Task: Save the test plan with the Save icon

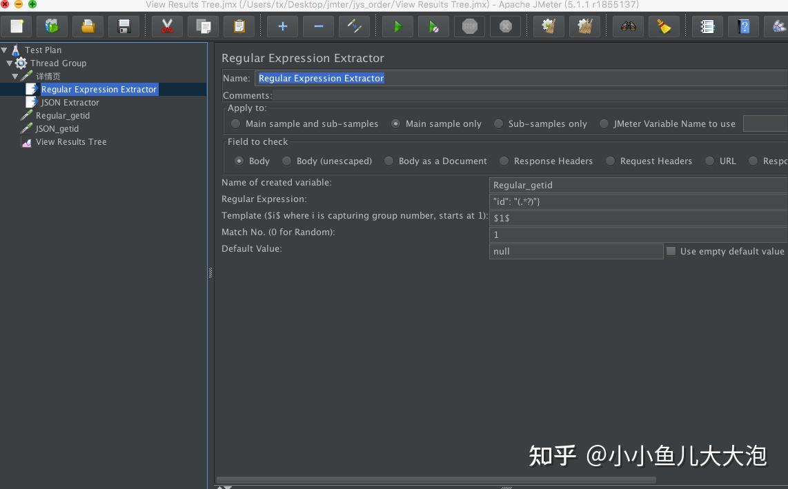Action: click(124, 26)
